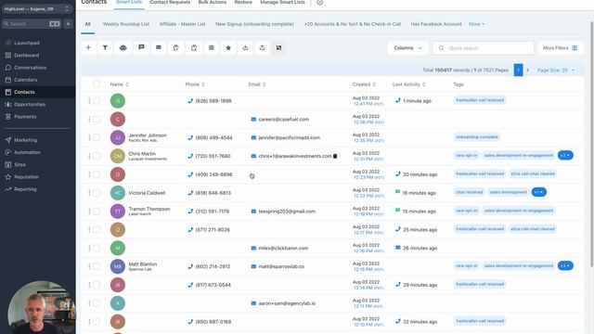Open Opportunities in the sidebar
This screenshot has width=594, height=334.
pyautogui.click(x=30, y=104)
